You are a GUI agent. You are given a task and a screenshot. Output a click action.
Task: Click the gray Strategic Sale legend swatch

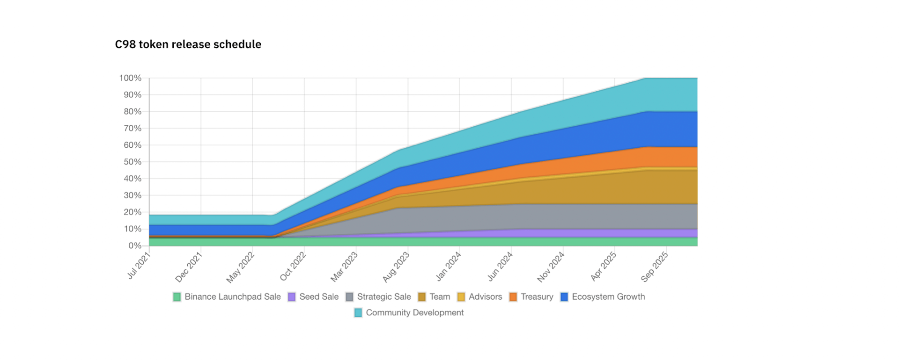click(349, 297)
